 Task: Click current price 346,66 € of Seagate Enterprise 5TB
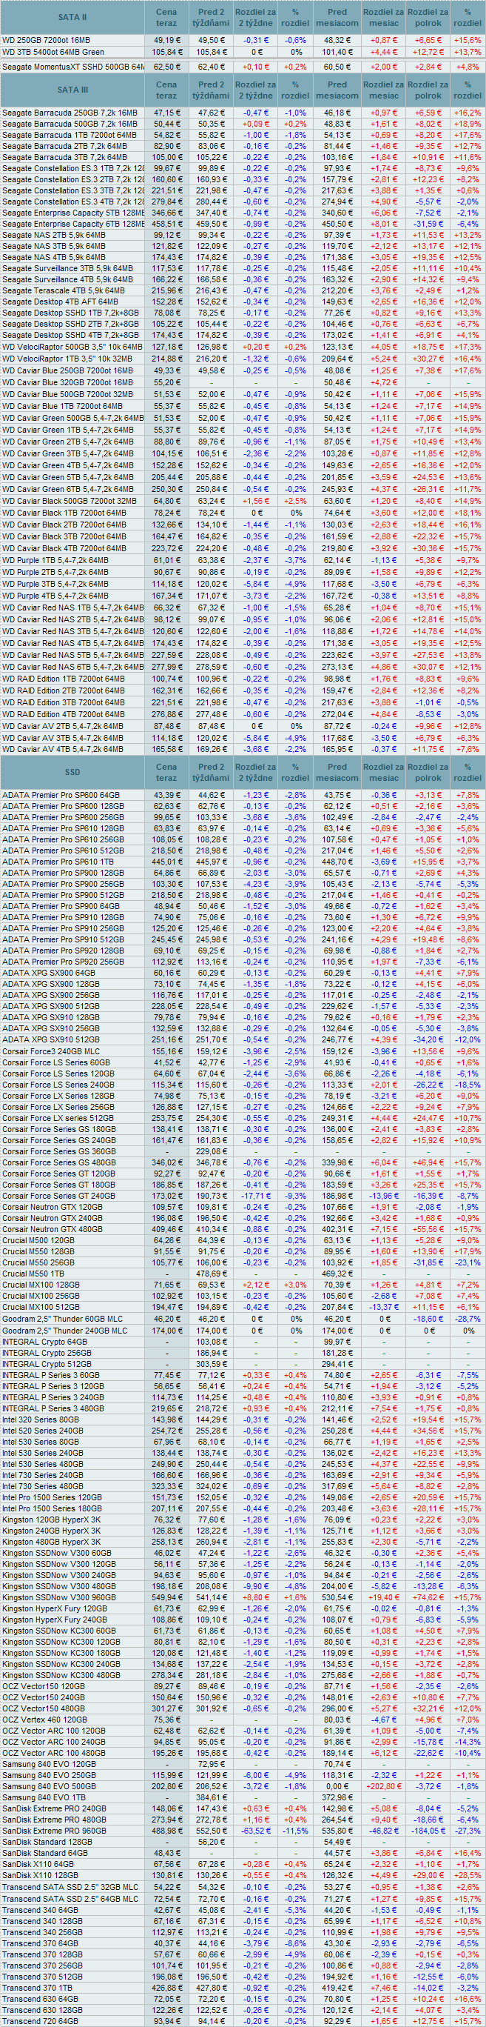pos(166,213)
